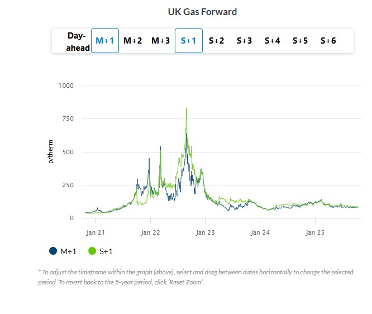Screen dimensions: 372x314
Task: Click the Jan 24 x-axis label
Action: coord(261,232)
